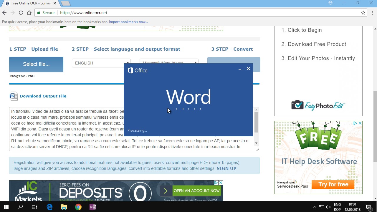Click the Try for free ad button
This screenshot has height=212, width=377.
click(x=333, y=184)
